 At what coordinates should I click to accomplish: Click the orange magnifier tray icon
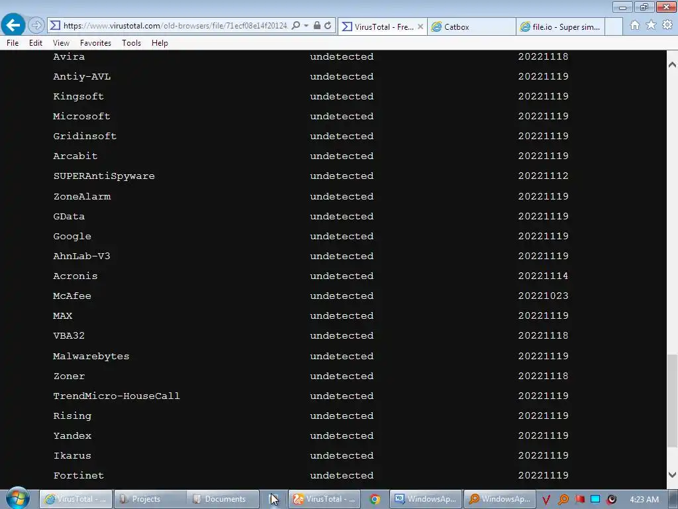[563, 500]
